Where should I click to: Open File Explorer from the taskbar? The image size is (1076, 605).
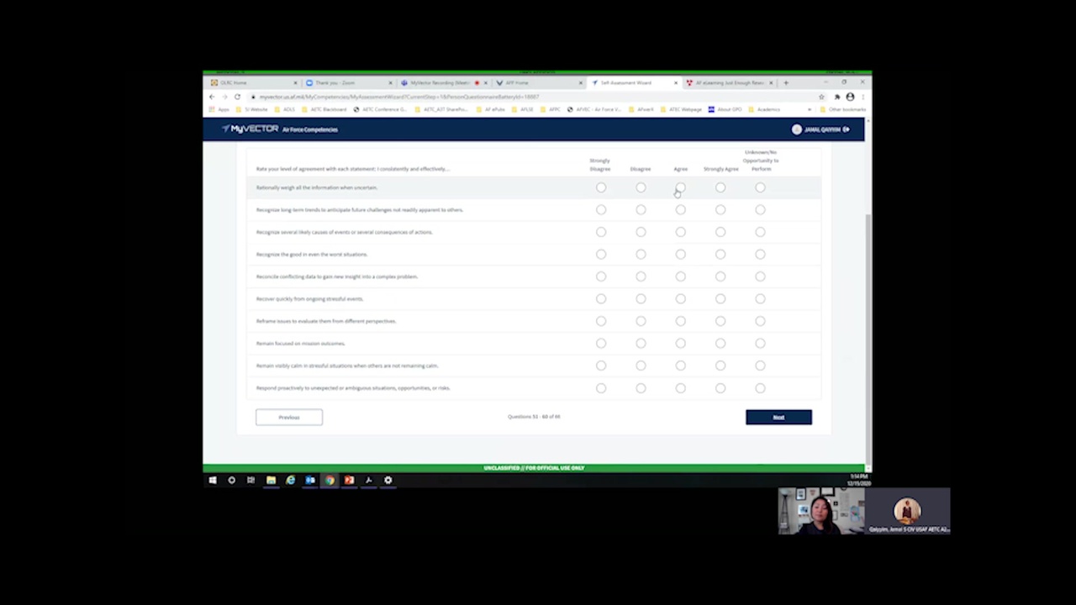point(271,481)
